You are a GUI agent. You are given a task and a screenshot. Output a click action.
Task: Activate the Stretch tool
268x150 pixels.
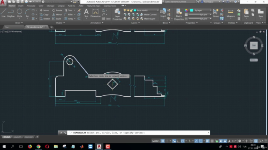45,19
